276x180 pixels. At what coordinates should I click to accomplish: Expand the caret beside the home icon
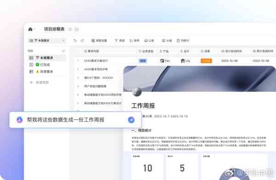pyautogui.click(x=34, y=29)
